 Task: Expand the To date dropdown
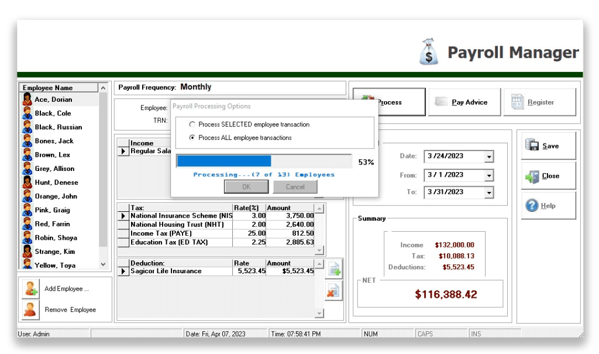pyautogui.click(x=489, y=193)
